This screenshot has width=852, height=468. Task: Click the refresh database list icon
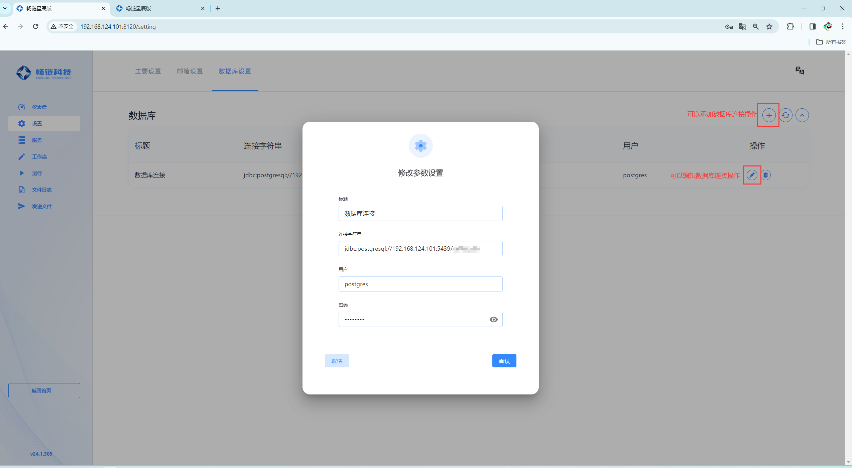(785, 115)
